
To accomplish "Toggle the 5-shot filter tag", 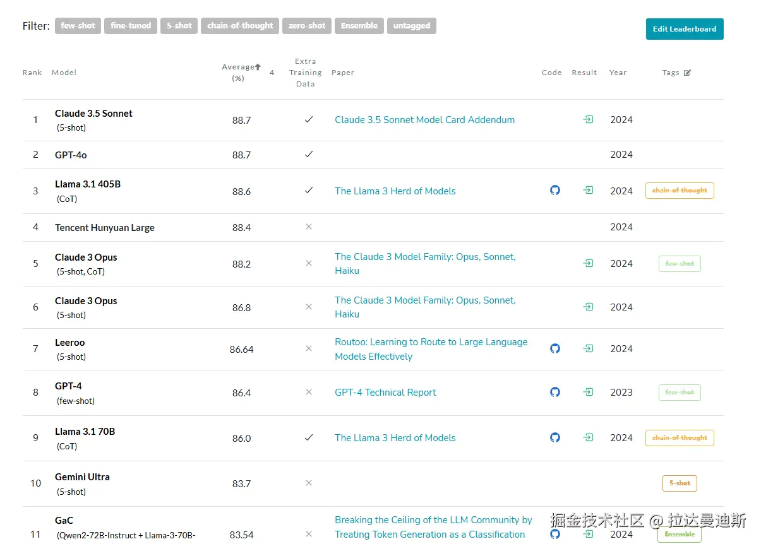I will (179, 26).
